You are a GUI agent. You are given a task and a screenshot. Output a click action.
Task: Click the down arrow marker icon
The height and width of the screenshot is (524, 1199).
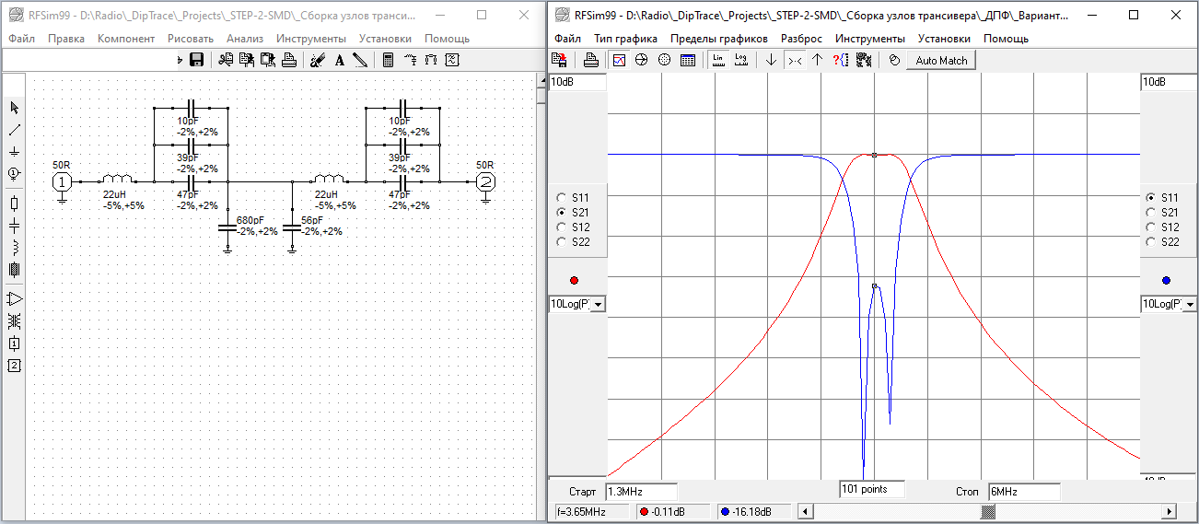click(772, 60)
